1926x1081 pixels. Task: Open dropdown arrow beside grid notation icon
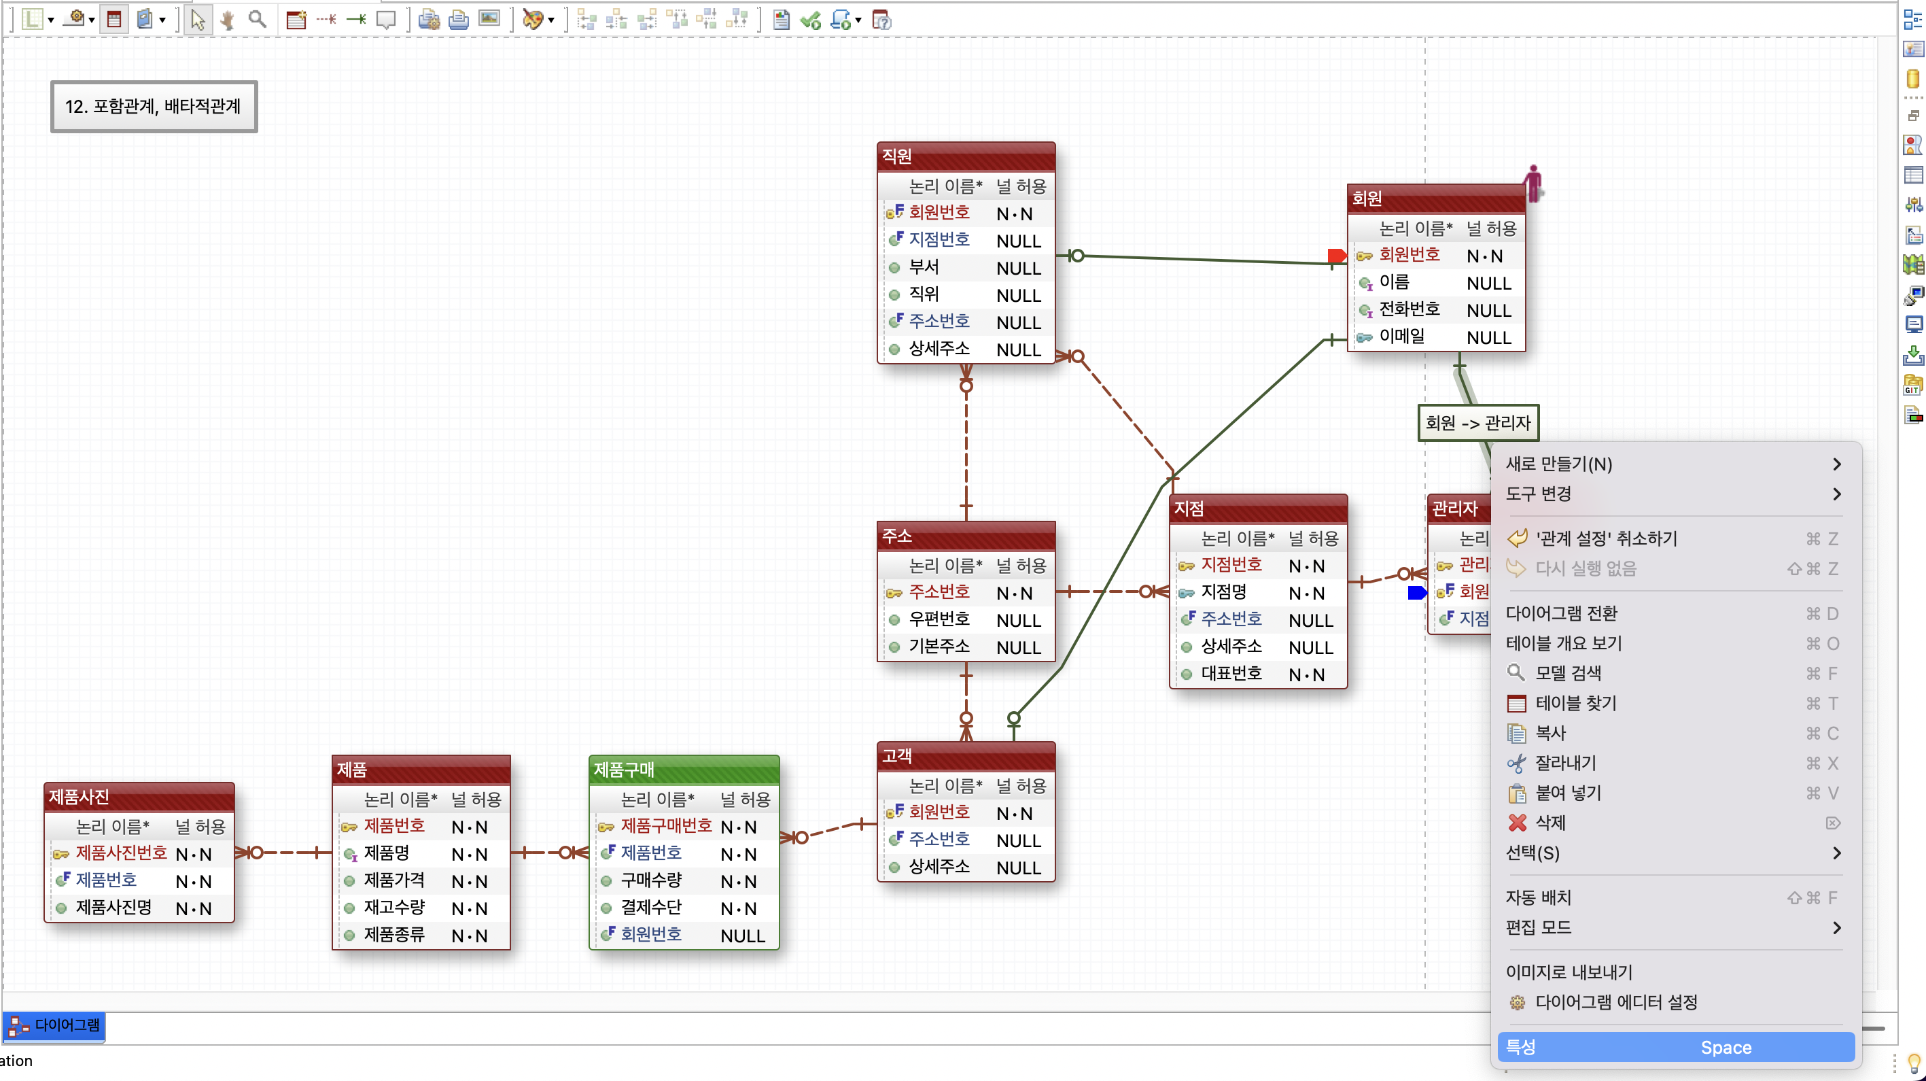click(51, 20)
